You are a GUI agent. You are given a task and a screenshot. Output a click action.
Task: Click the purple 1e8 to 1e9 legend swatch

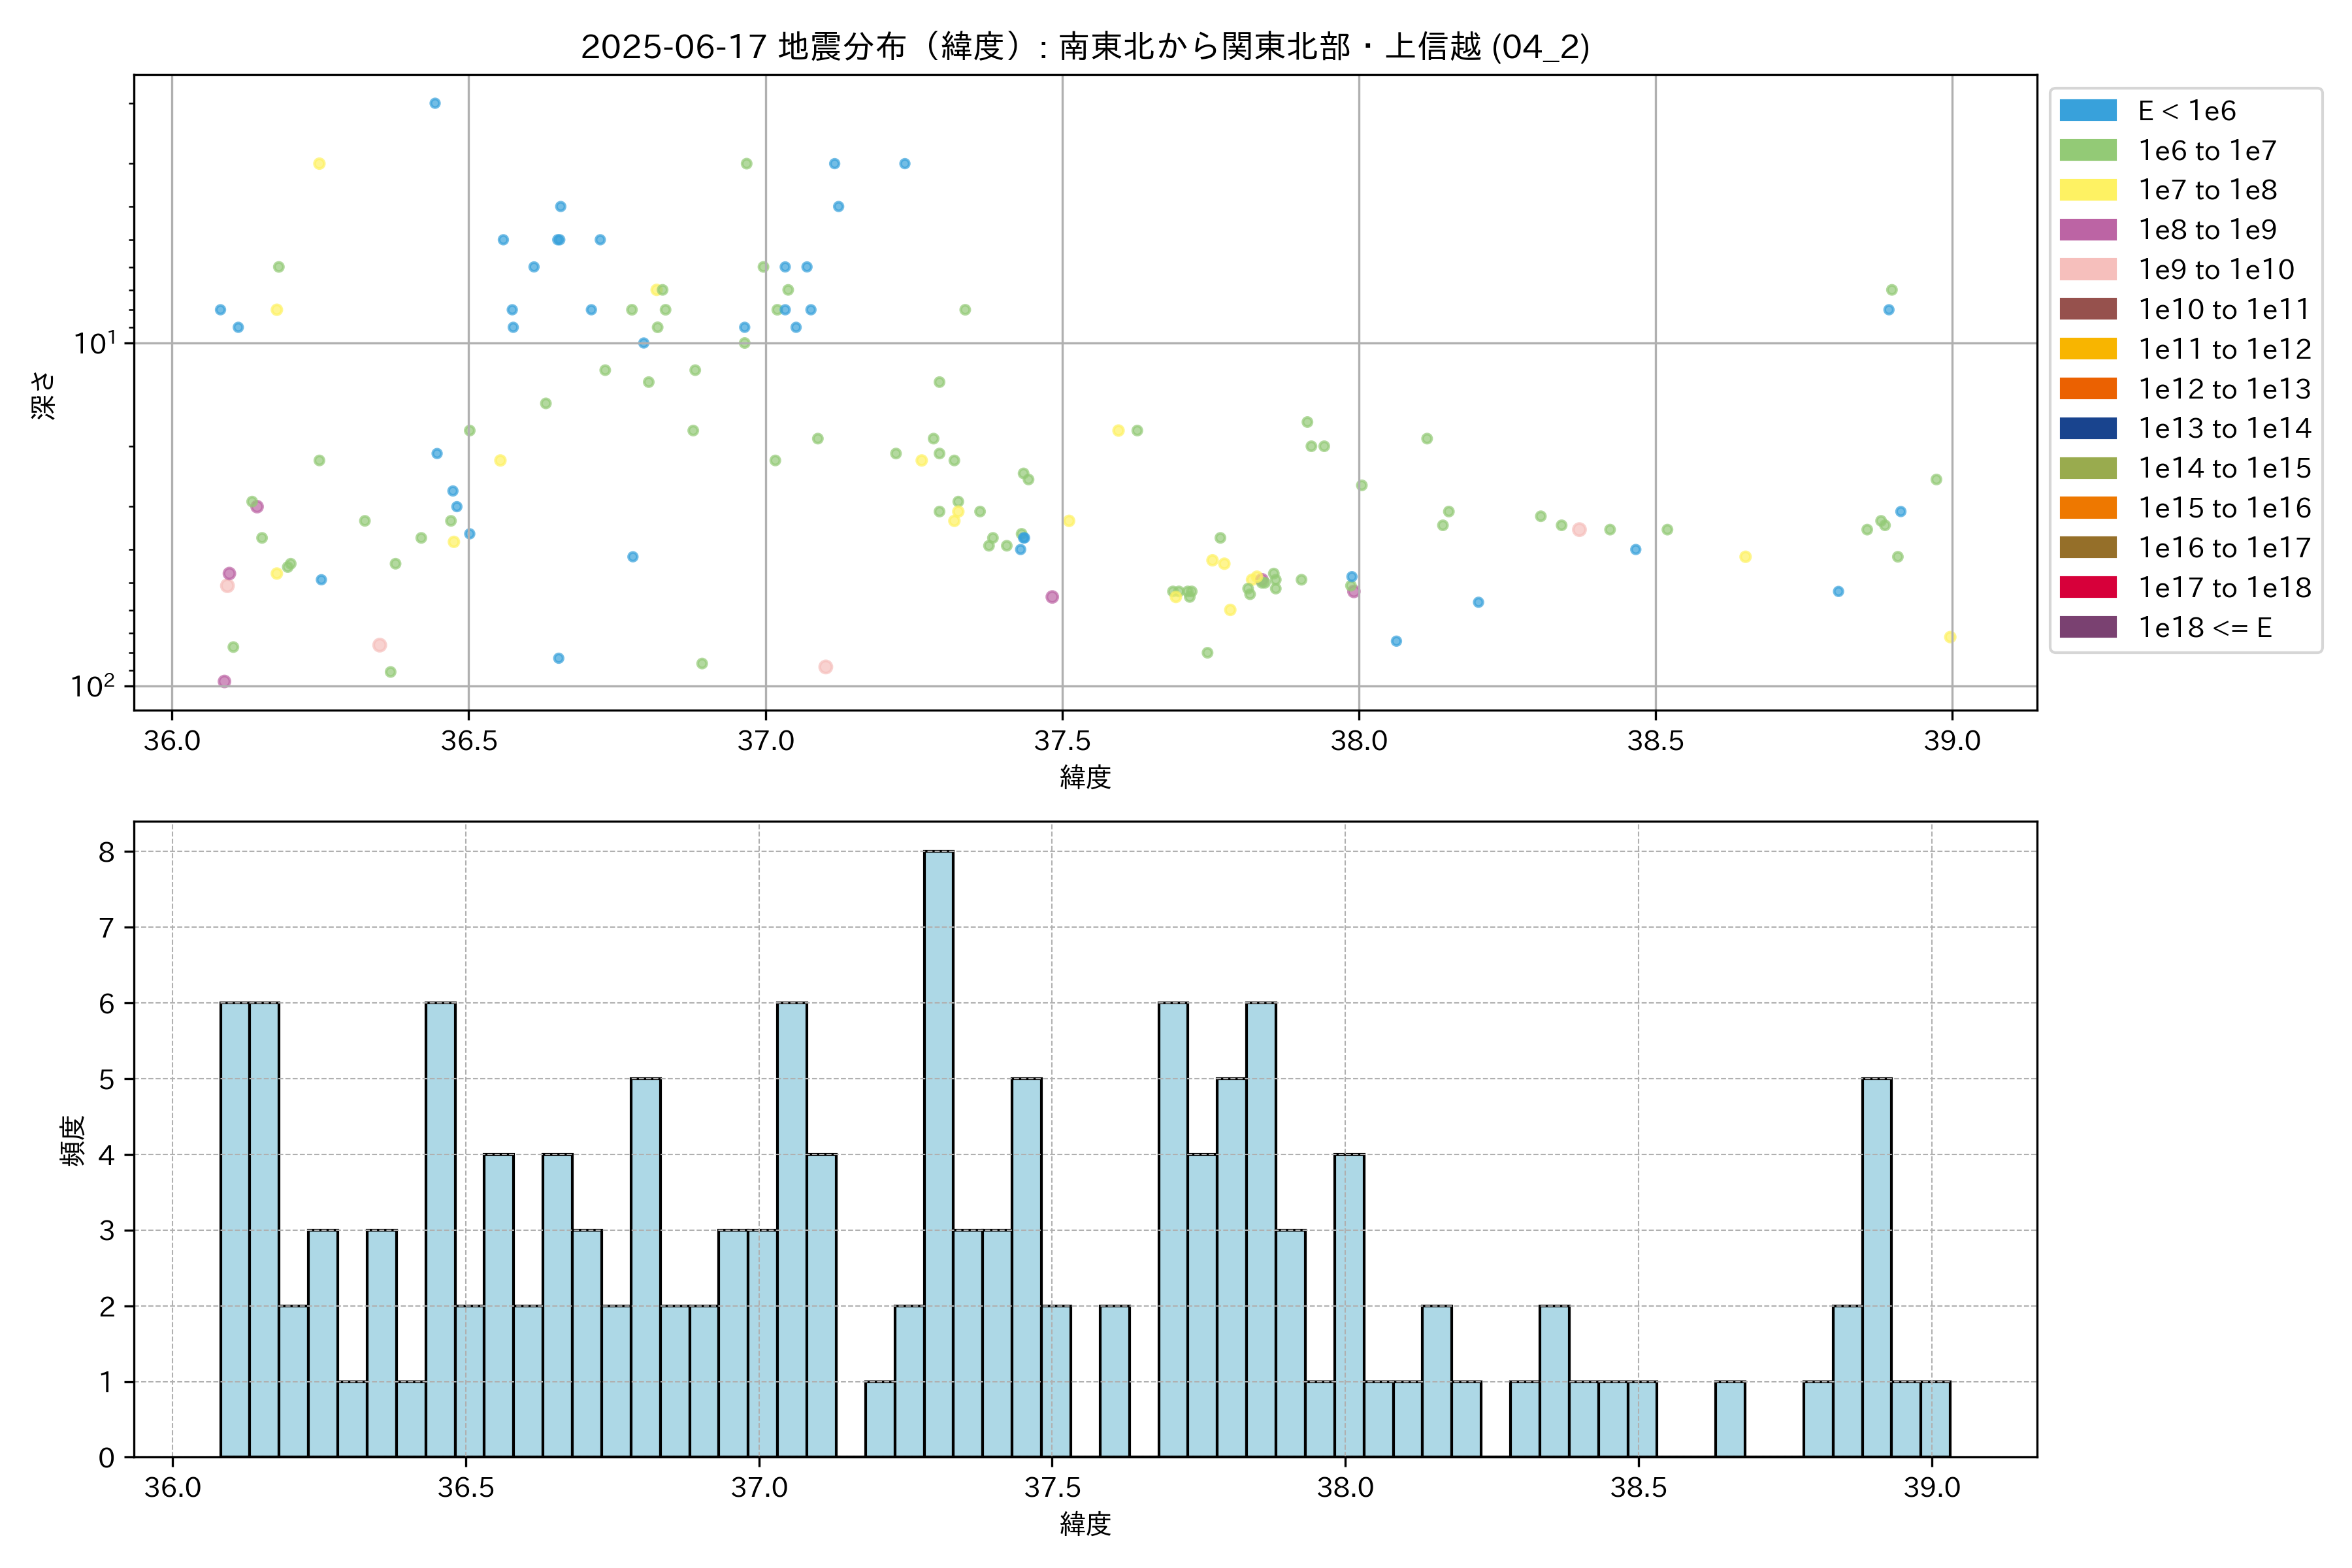[x=2088, y=230]
